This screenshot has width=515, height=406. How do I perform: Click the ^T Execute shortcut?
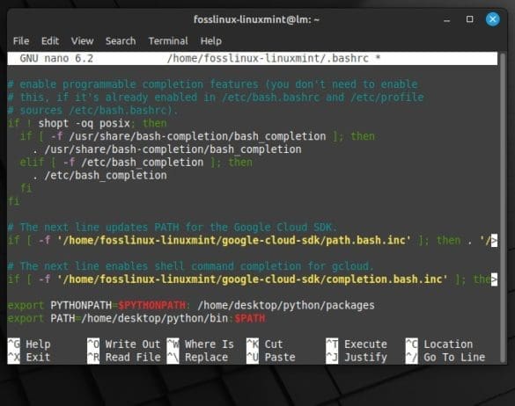[357, 344]
